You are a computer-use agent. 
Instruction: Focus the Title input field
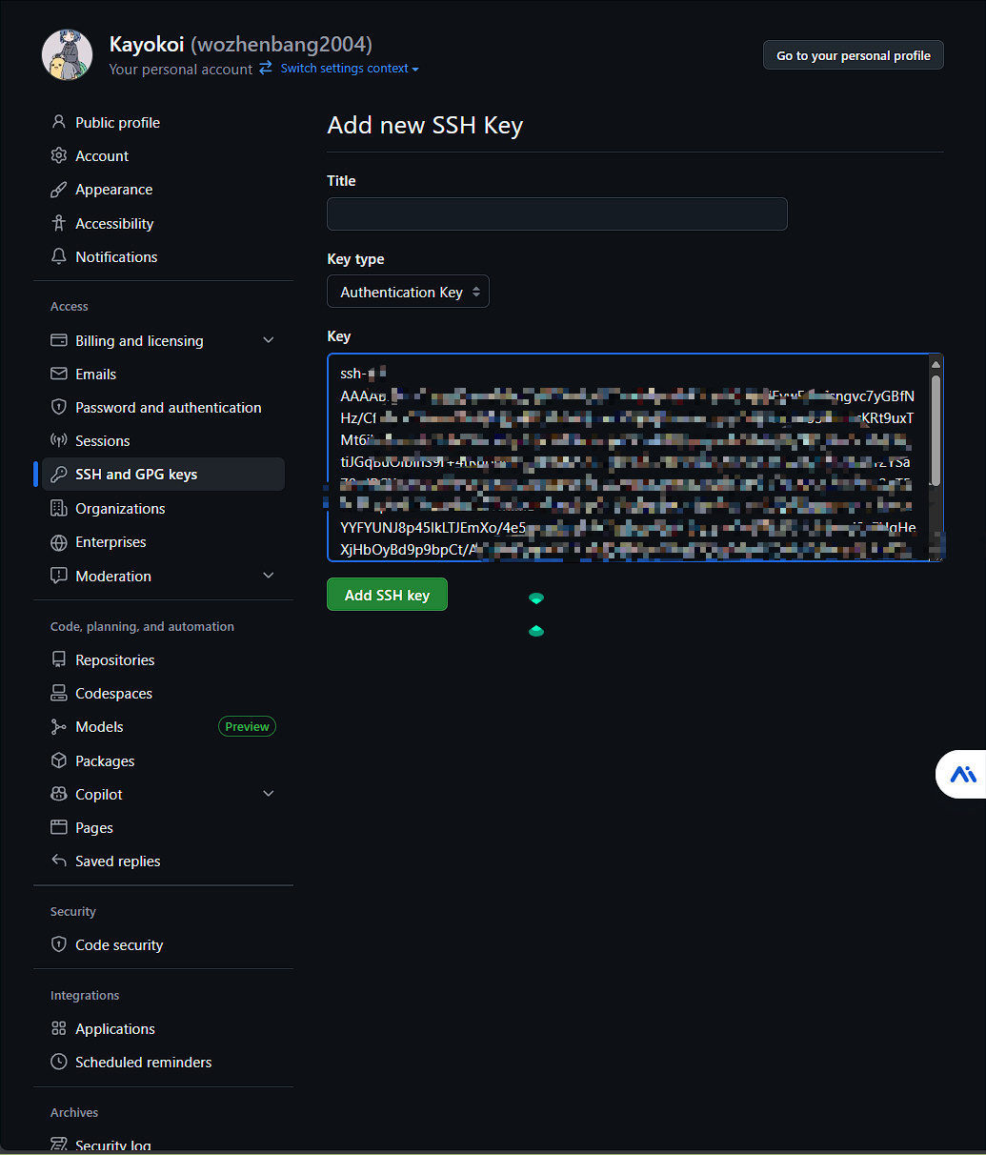557,213
